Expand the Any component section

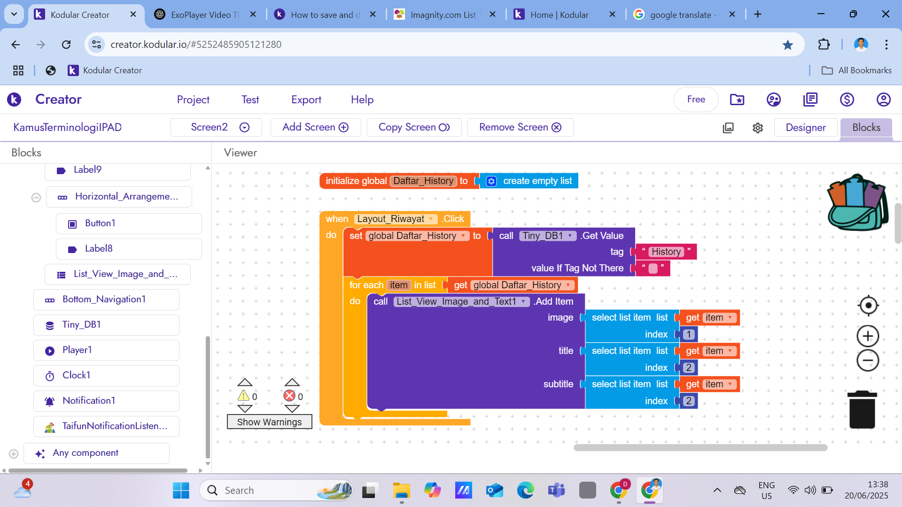pos(14,454)
